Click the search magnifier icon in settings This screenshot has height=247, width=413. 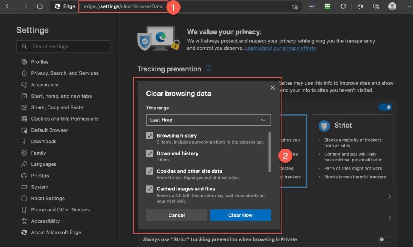click(24, 46)
